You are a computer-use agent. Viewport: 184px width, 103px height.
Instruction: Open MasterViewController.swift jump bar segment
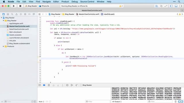[88, 14]
